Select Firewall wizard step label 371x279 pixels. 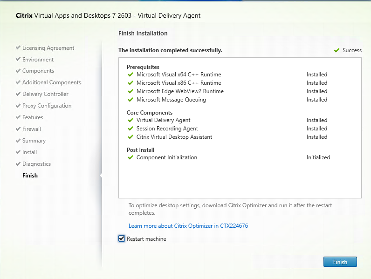coord(32,129)
